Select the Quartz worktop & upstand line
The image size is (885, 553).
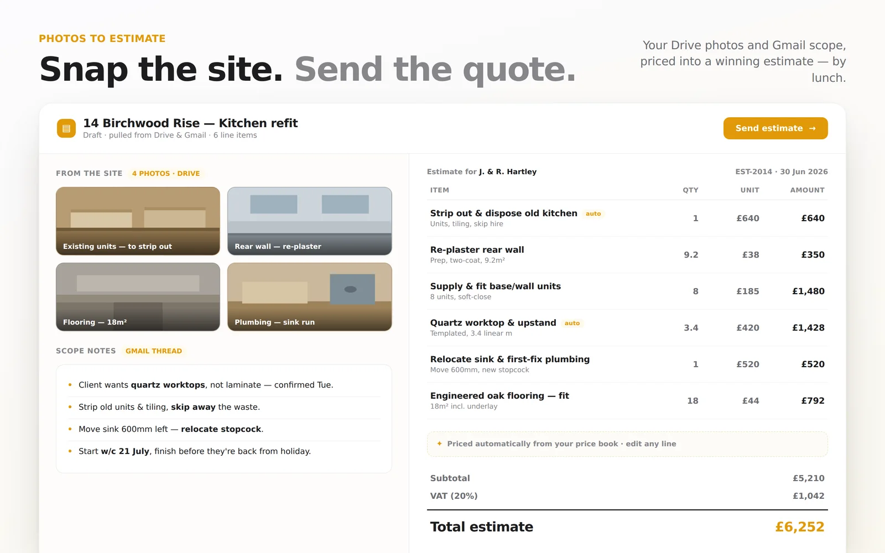(627, 328)
